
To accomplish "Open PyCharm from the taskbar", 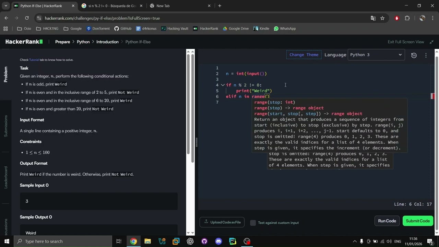I will (233, 241).
